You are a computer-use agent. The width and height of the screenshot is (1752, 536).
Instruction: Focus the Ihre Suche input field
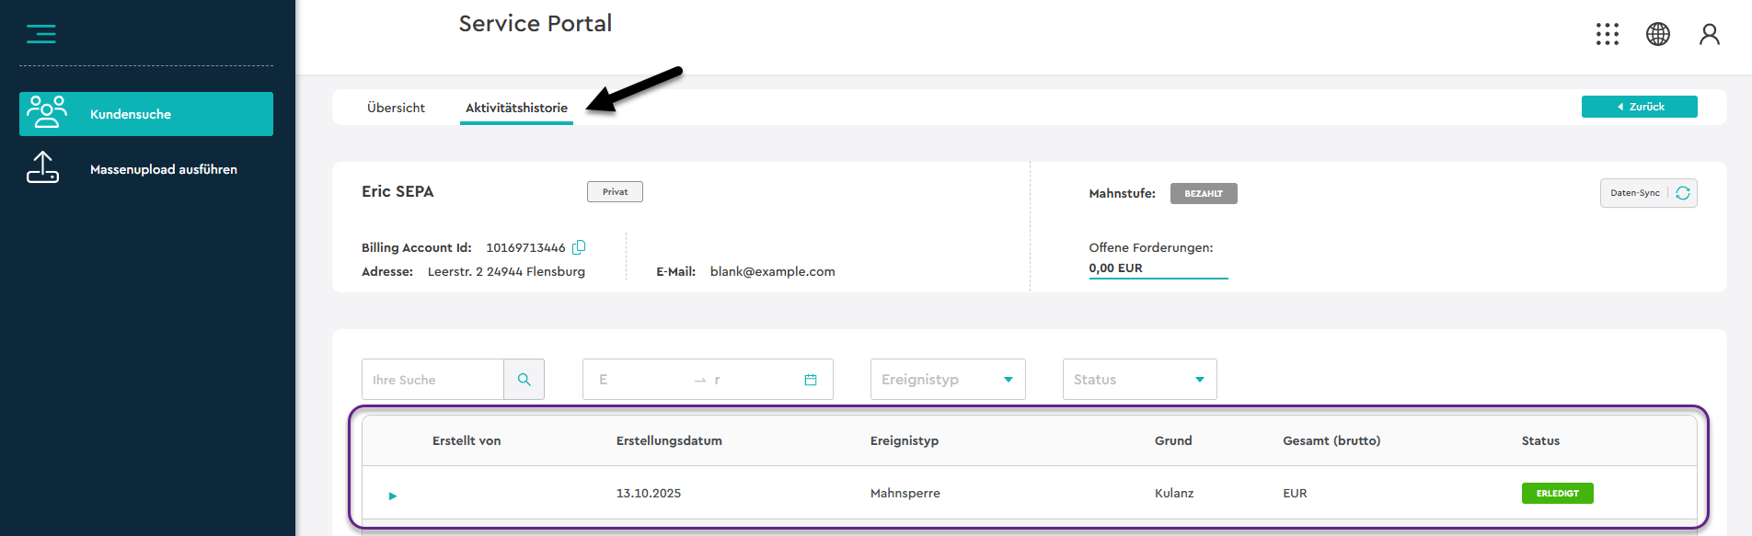point(433,380)
